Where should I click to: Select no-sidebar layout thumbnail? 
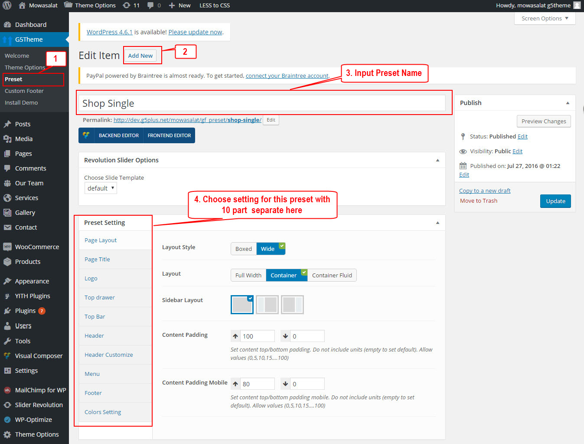pyautogui.click(x=242, y=305)
